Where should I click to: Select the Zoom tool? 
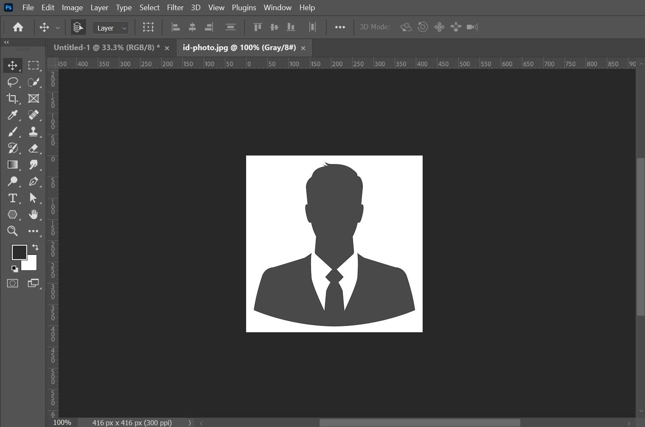click(x=12, y=231)
